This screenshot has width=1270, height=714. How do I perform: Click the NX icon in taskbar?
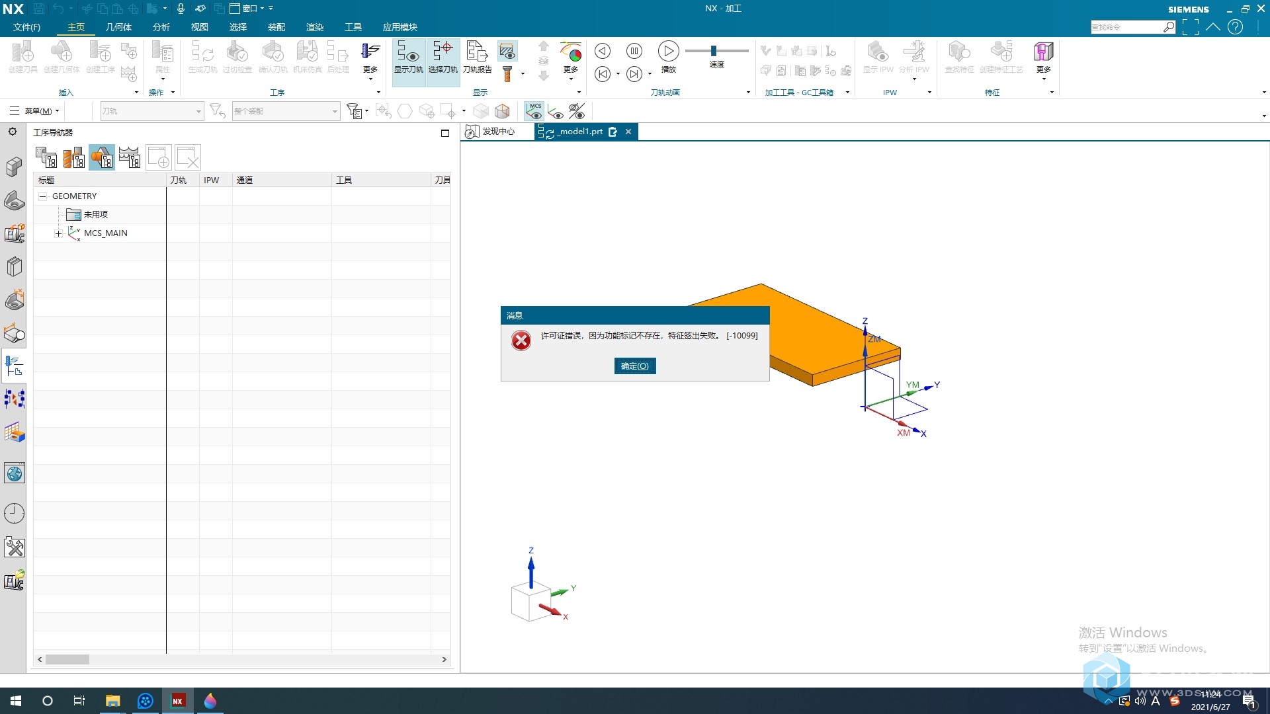pos(177,701)
